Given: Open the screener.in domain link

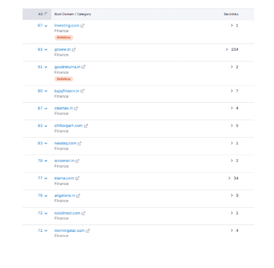Looking at the screenshot, I should click(x=64, y=161).
